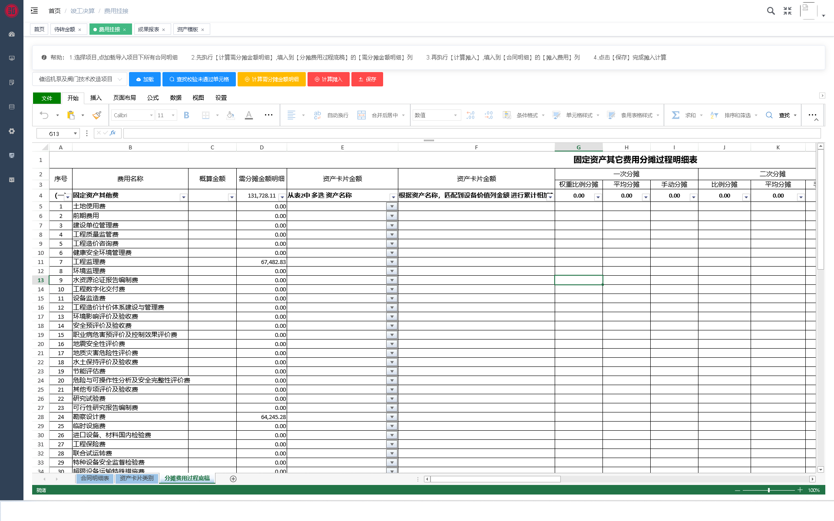
Task: Click the blue 加载 load button
Action: [x=145, y=79]
